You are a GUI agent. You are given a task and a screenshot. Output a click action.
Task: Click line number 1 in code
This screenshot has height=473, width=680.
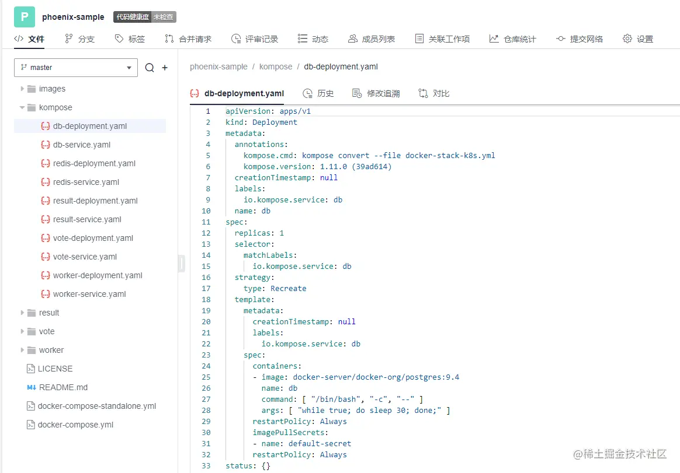(208, 111)
